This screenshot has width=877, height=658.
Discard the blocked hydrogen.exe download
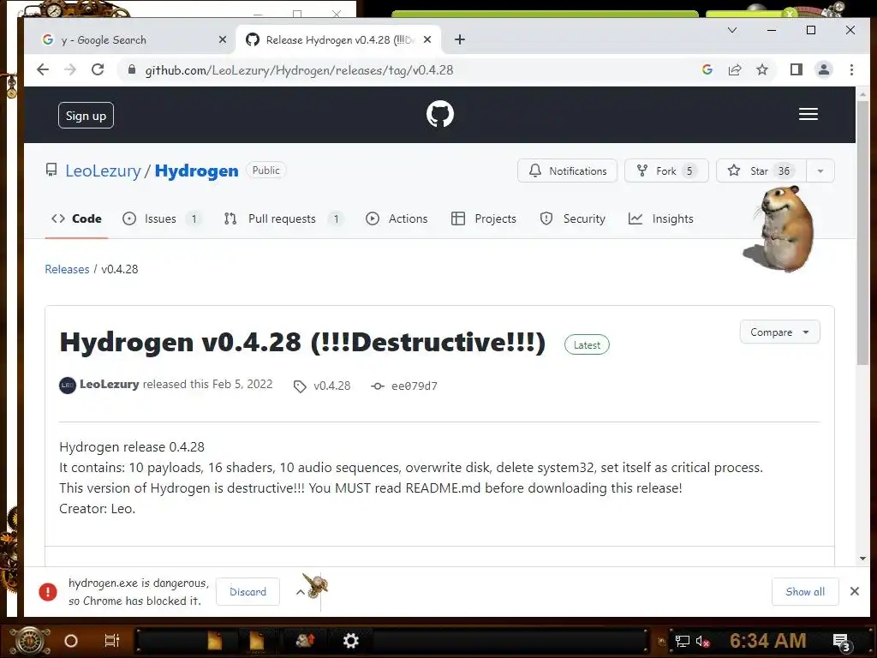[248, 591]
